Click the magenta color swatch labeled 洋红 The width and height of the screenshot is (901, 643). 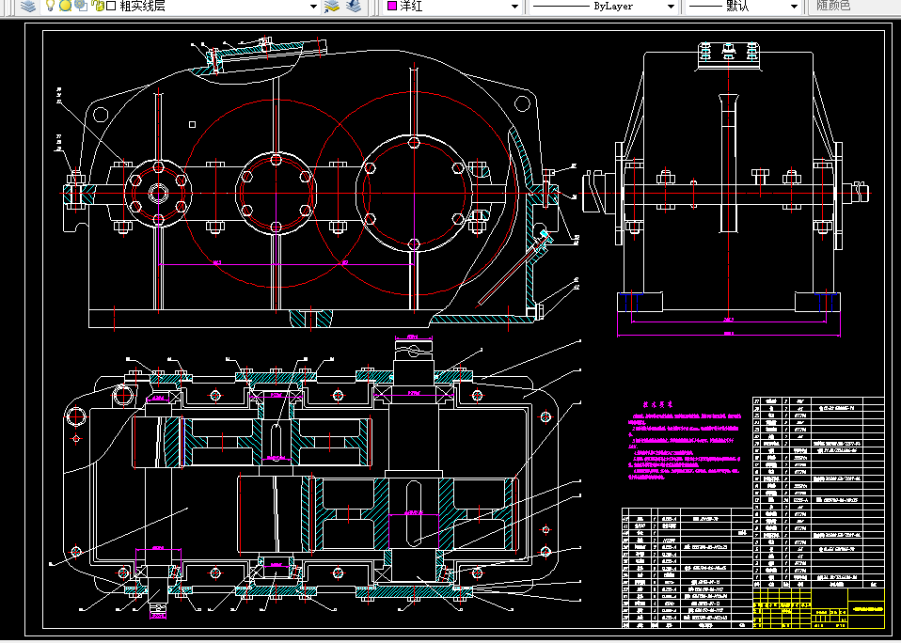tap(392, 6)
